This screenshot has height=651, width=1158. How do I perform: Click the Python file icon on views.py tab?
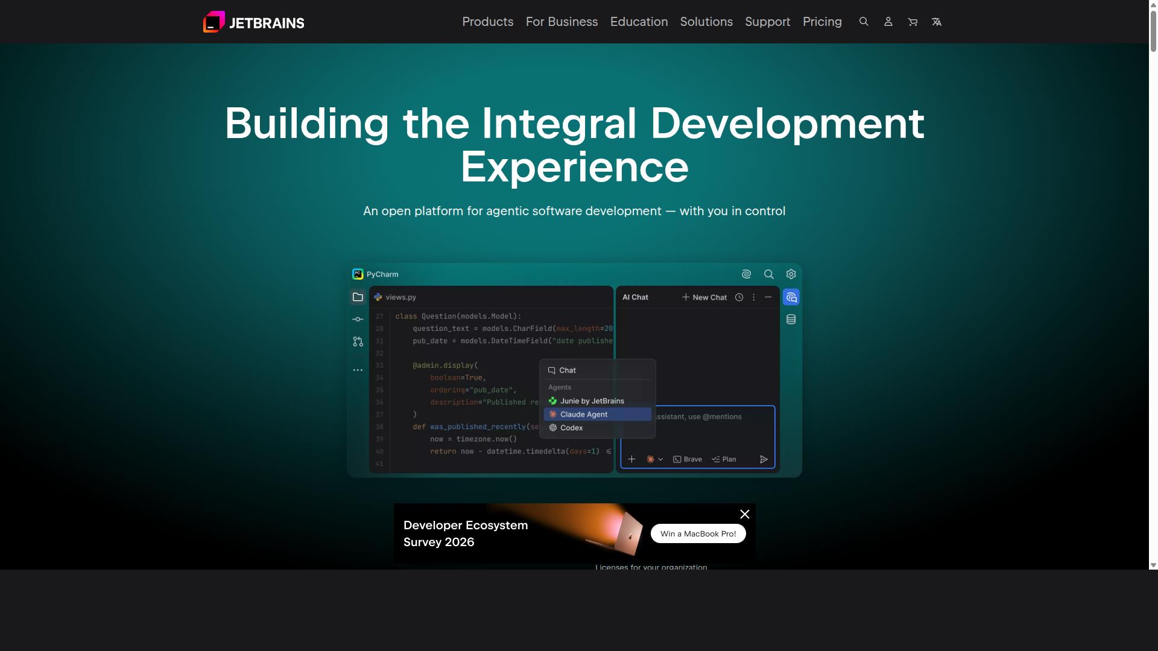click(378, 297)
